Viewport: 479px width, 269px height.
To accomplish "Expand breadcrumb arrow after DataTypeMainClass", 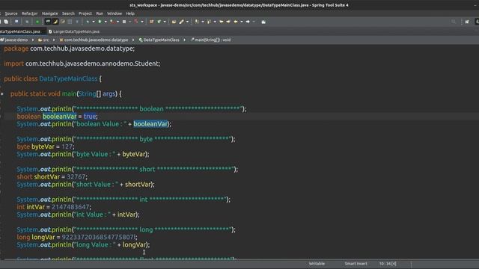I will 184,40.
